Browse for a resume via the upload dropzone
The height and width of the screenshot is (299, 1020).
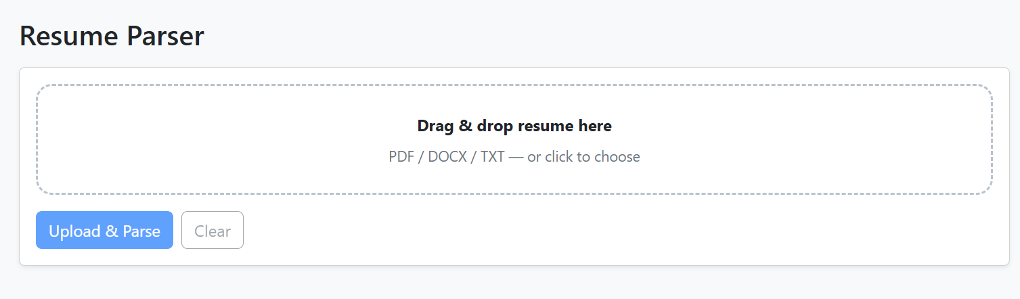tap(514, 140)
